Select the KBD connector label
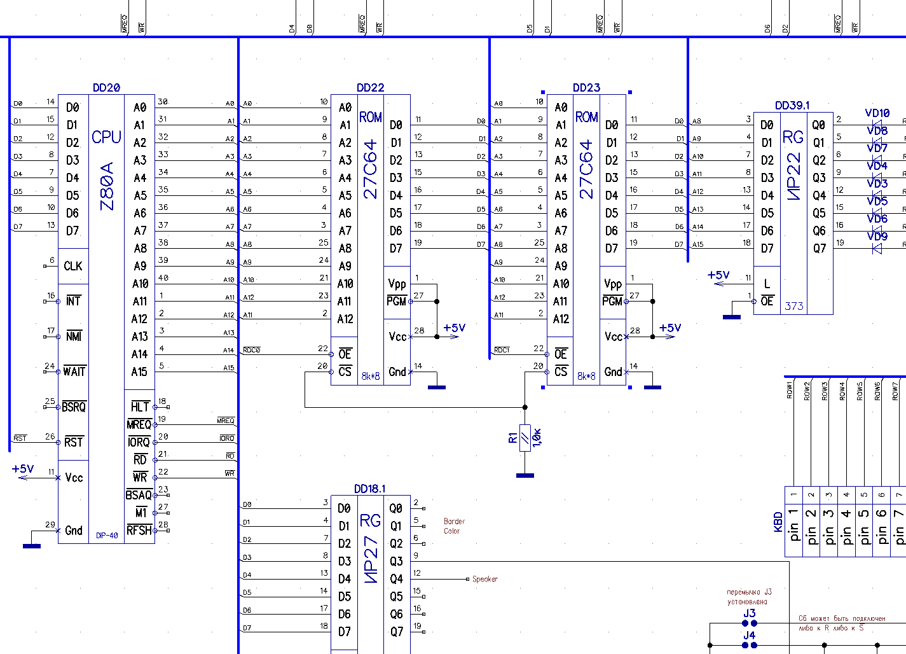 [778, 522]
